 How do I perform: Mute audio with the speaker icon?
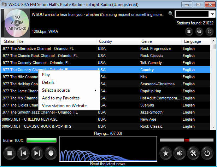[x=179, y=153]
